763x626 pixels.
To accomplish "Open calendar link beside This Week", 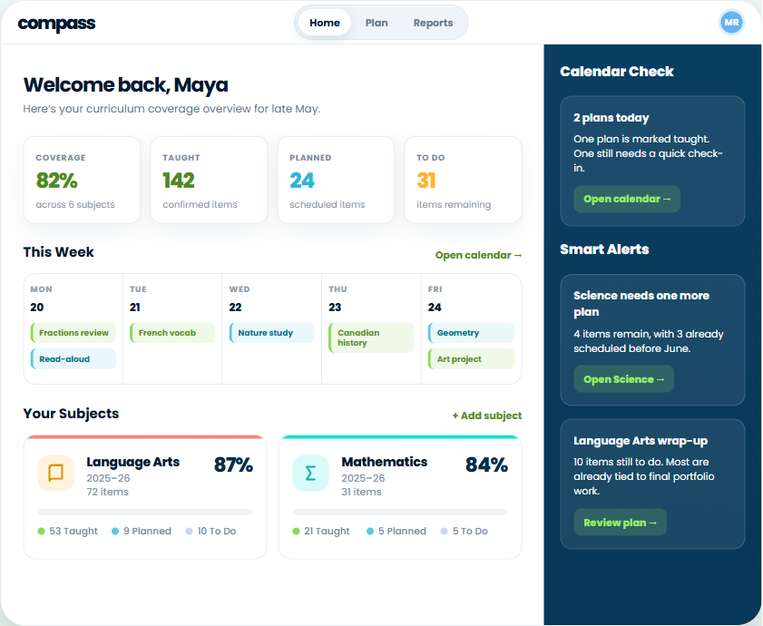I will [478, 255].
